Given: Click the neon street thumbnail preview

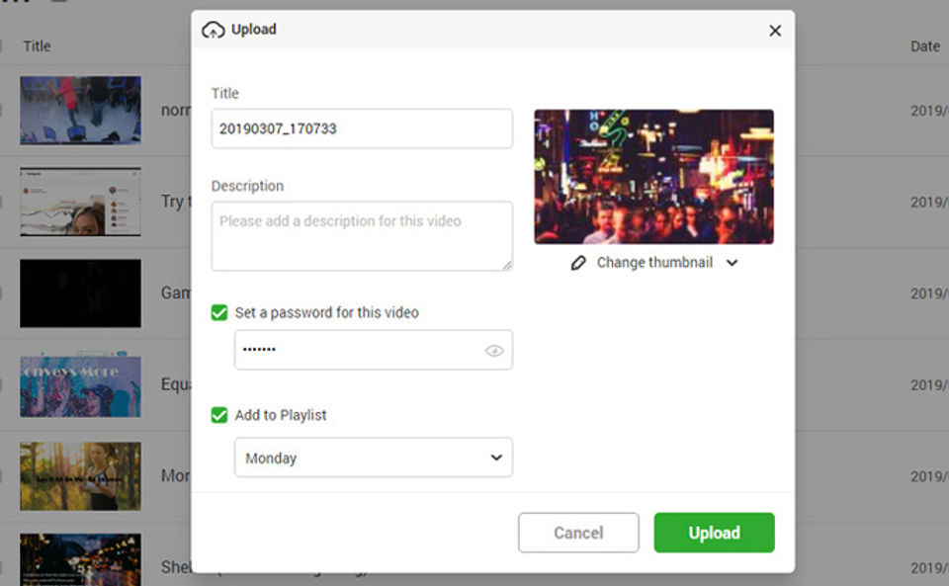Looking at the screenshot, I should (x=653, y=177).
